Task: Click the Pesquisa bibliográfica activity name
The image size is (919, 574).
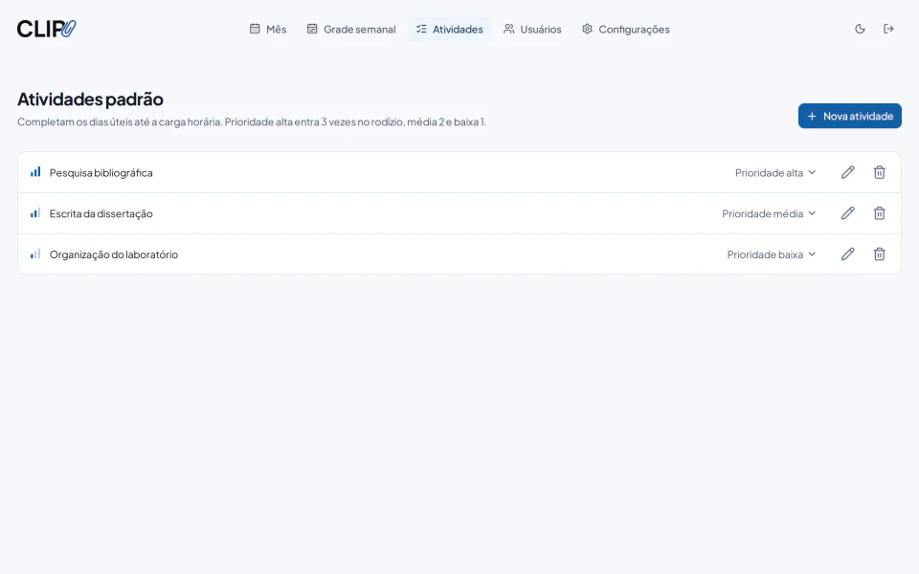Action: [101, 173]
